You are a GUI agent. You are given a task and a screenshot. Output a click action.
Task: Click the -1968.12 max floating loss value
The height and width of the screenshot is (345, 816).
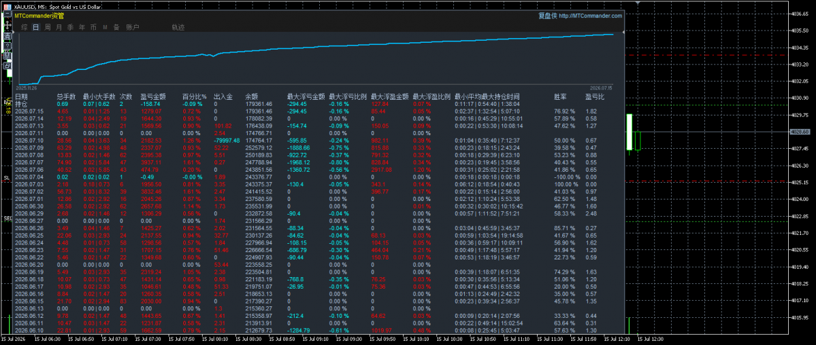(x=299, y=162)
